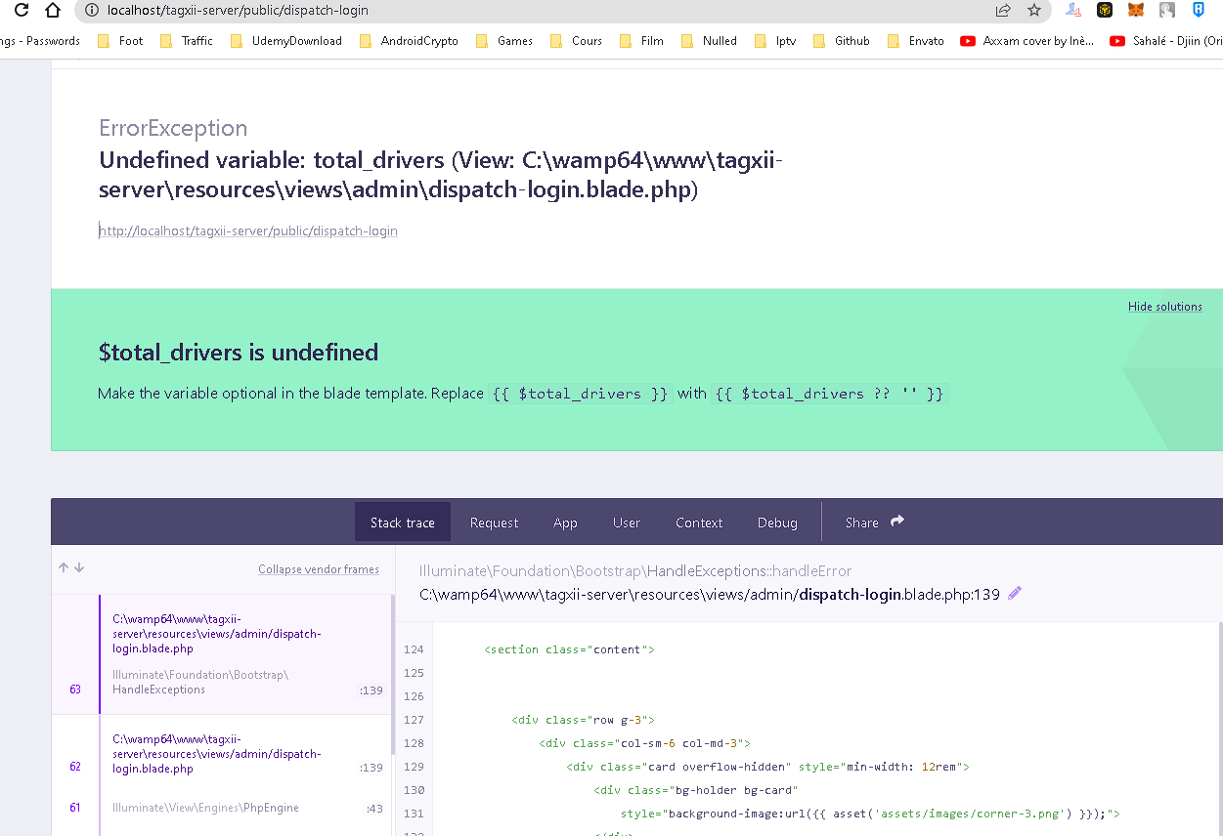1223x836 pixels.
Task: Click code line 128 col-sm-6 div
Action: pos(644,743)
